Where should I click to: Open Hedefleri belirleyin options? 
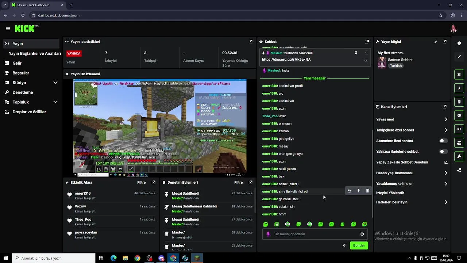pyautogui.click(x=412, y=202)
